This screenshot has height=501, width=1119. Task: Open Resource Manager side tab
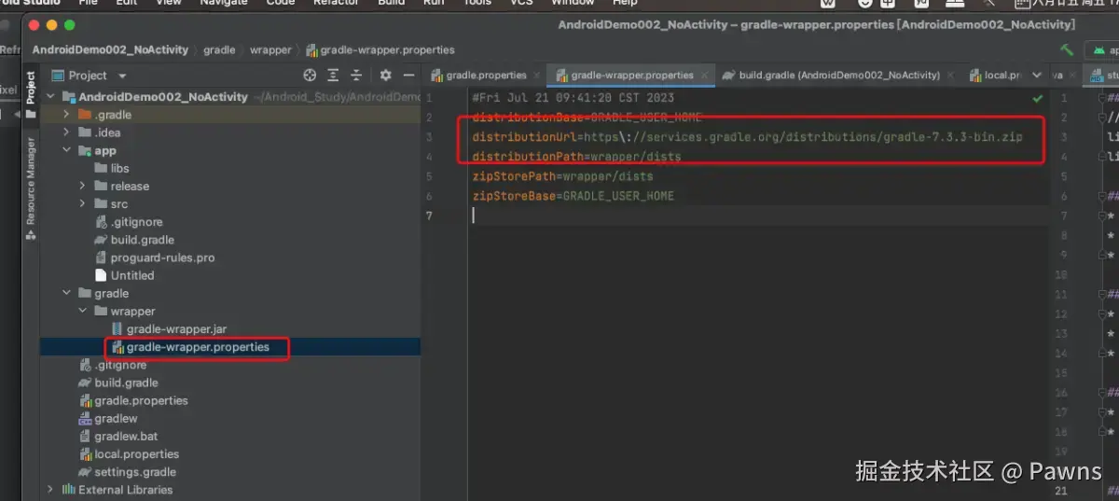tap(31, 188)
